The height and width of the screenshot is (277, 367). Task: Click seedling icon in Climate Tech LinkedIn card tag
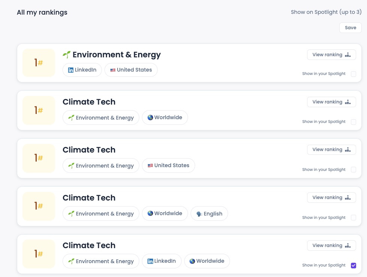pyautogui.click(x=71, y=261)
